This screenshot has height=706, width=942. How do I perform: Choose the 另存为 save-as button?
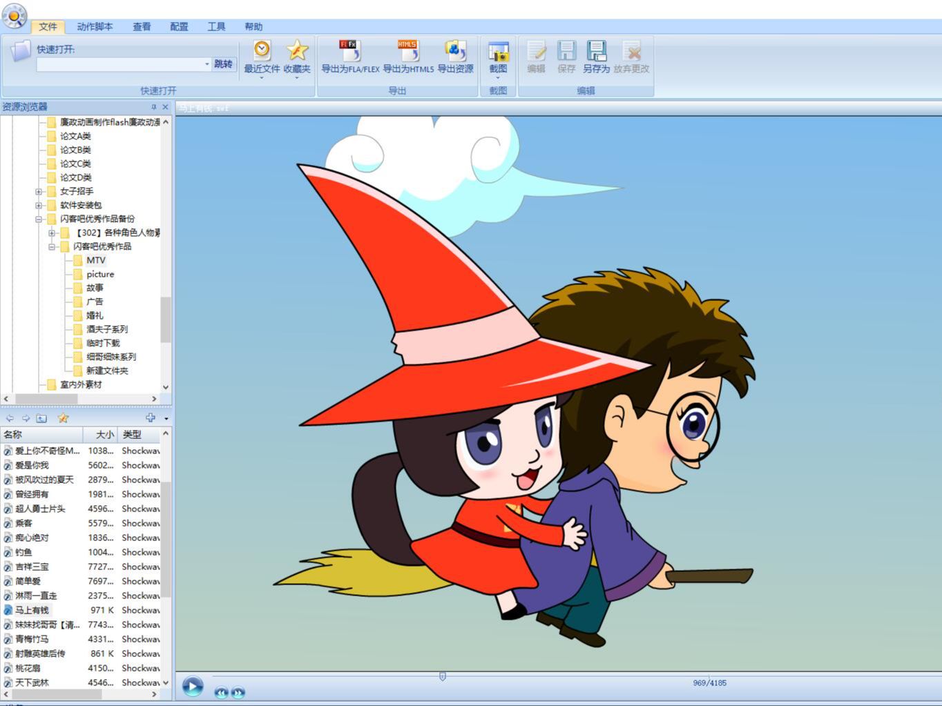click(596, 57)
